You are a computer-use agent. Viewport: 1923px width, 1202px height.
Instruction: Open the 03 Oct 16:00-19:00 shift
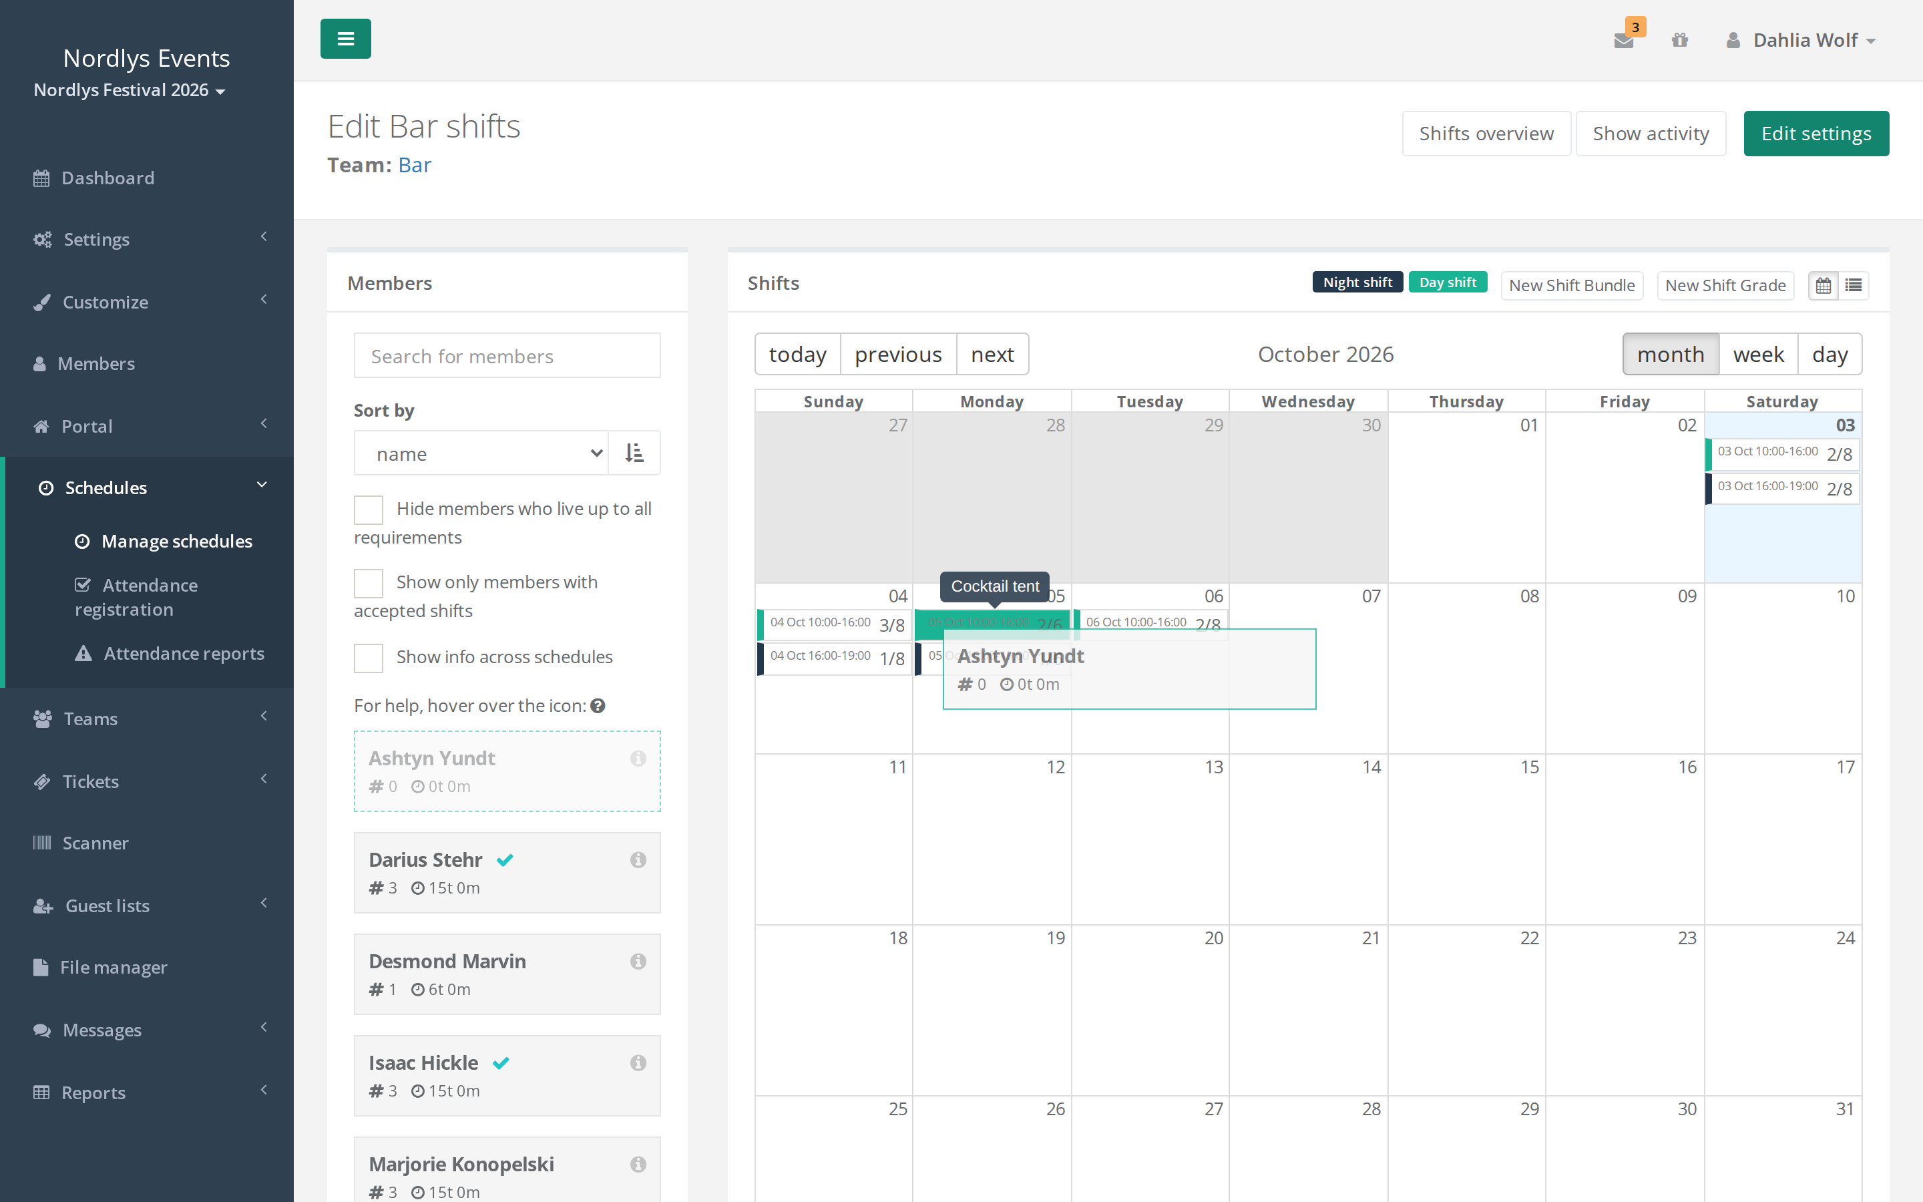tap(1782, 488)
